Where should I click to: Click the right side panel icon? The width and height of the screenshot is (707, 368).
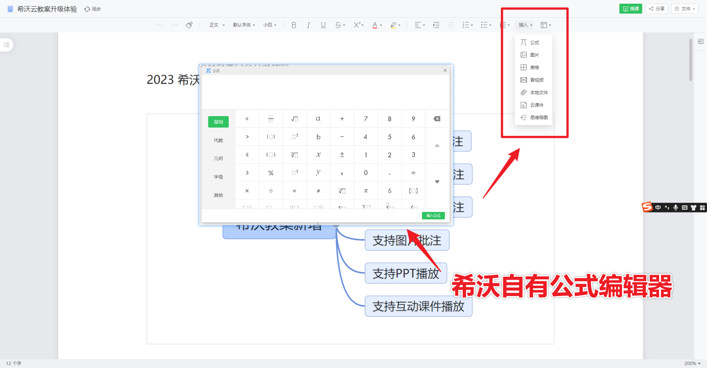pyautogui.click(x=701, y=42)
